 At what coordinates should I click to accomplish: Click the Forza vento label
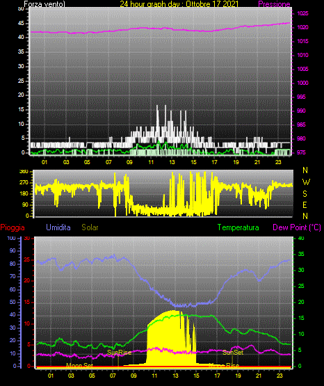click(x=44, y=4)
